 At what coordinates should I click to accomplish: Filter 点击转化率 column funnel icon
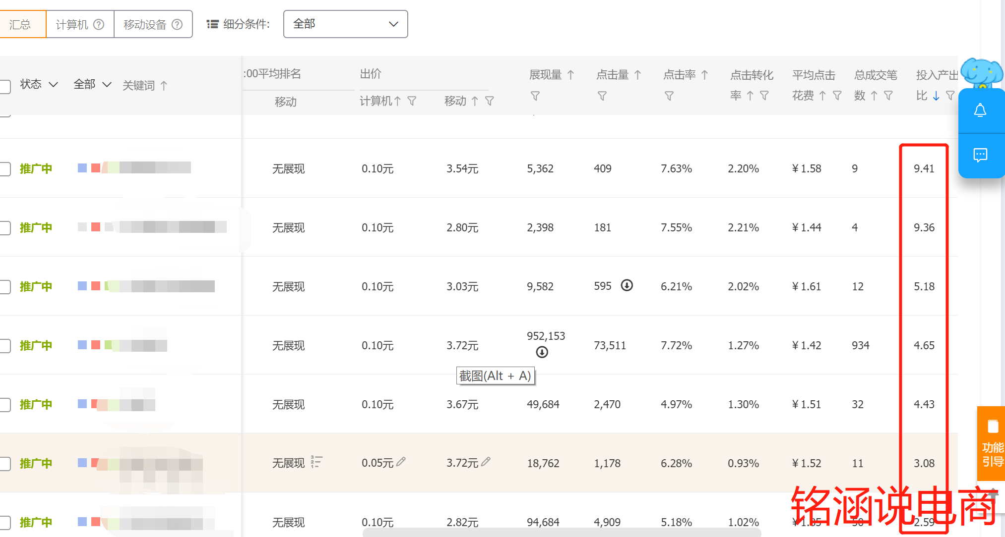click(764, 95)
